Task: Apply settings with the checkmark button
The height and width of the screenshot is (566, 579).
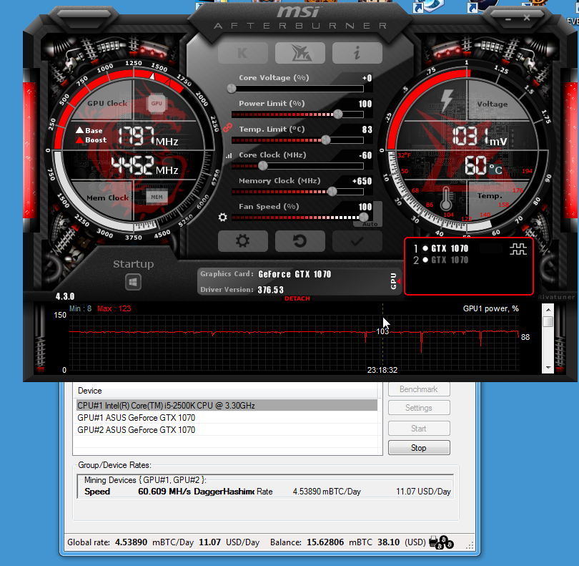Action: [357, 241]
